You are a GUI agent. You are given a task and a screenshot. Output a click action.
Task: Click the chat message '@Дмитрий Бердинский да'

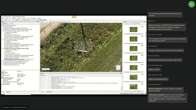pos(158,79)
